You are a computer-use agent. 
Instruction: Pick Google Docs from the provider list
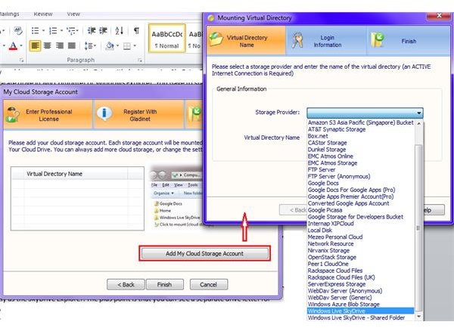click(360, 183)
